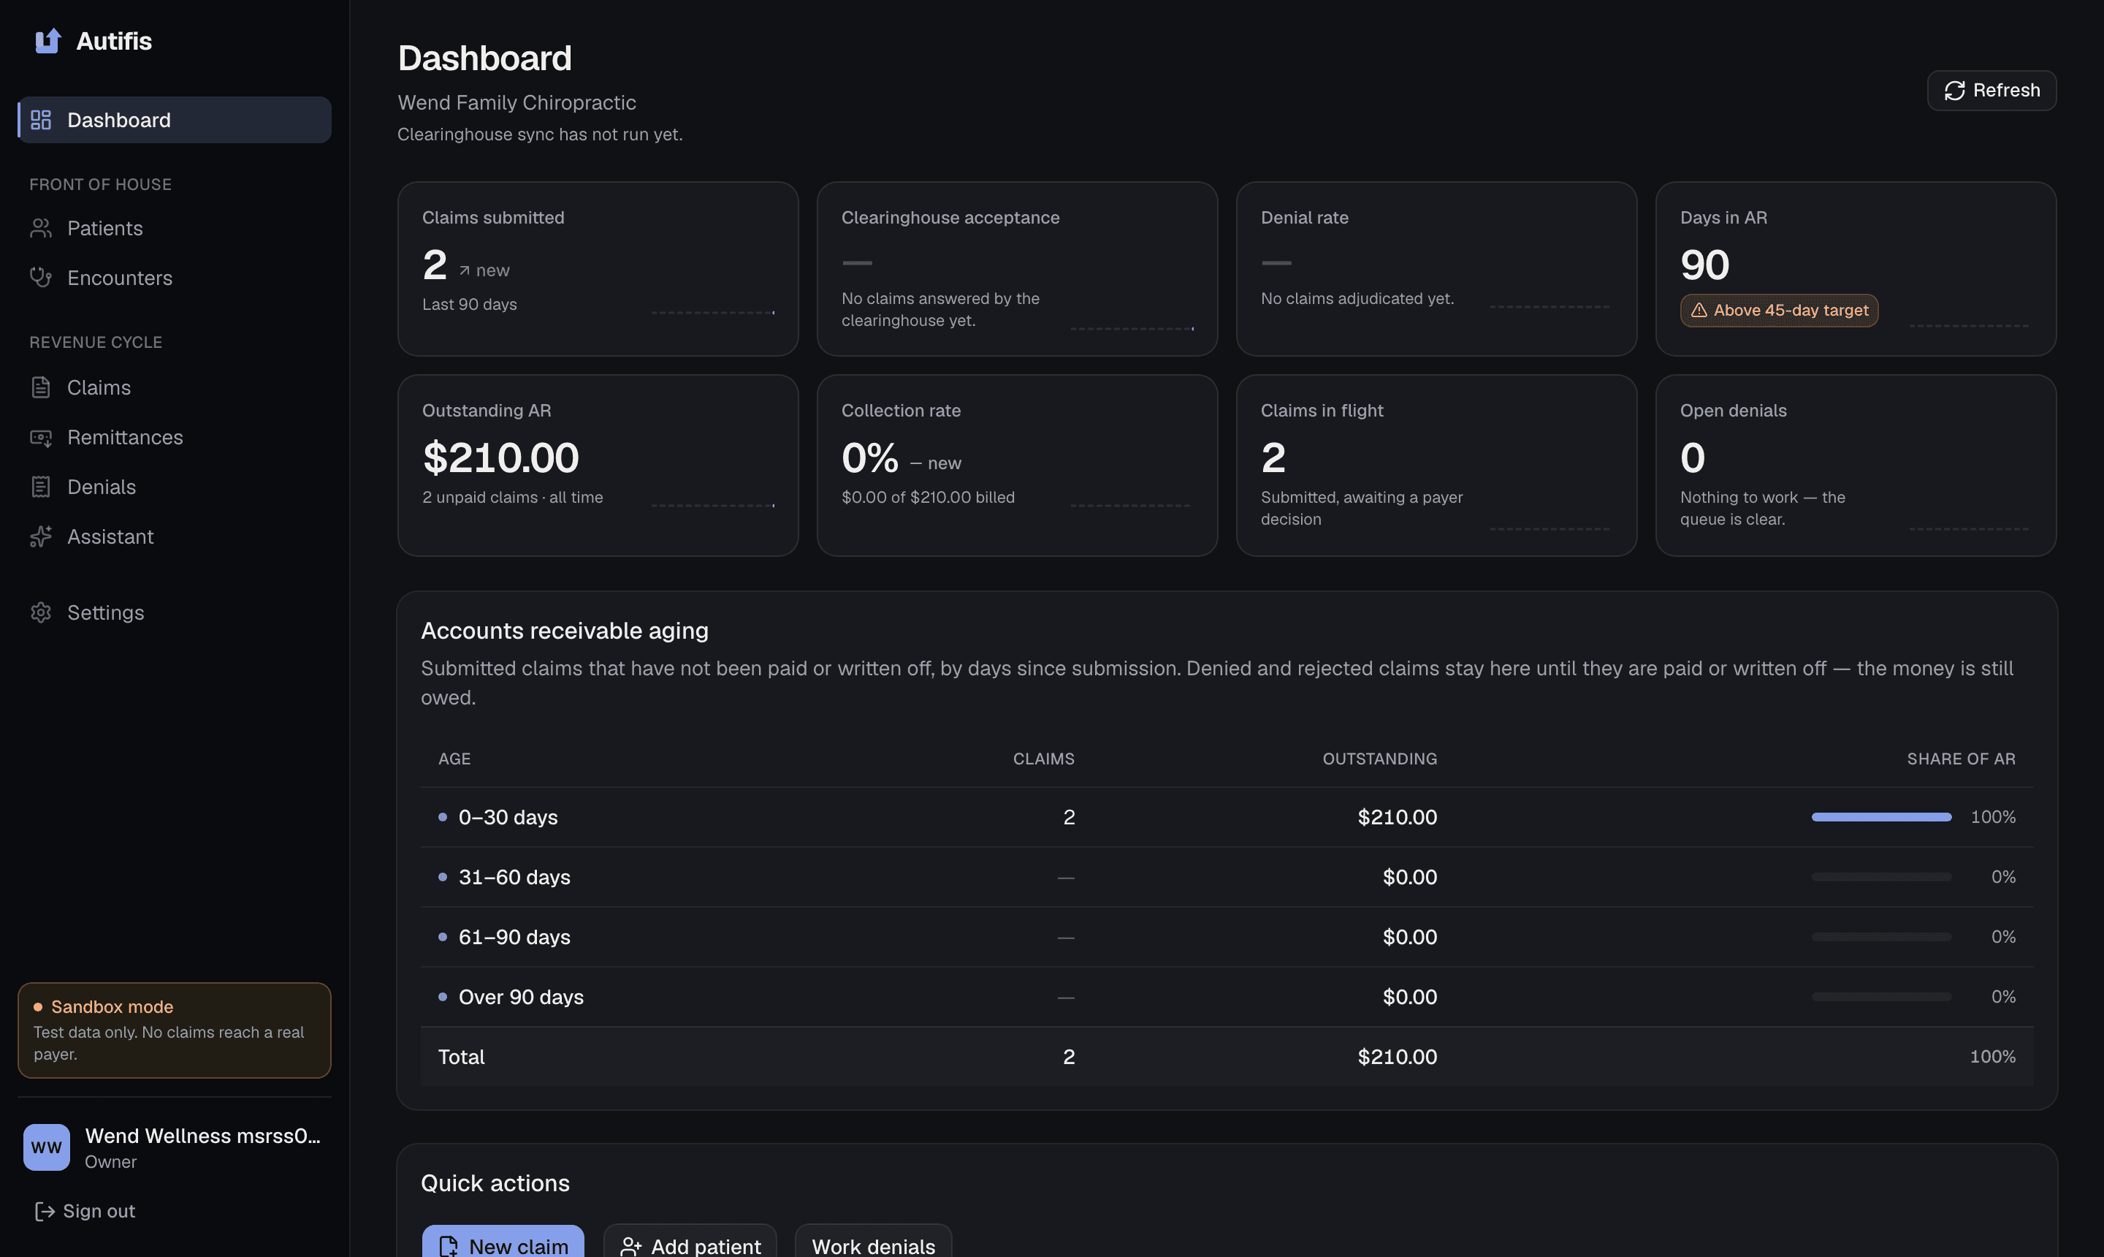Click the Days in AR card

click(1856, 268)
